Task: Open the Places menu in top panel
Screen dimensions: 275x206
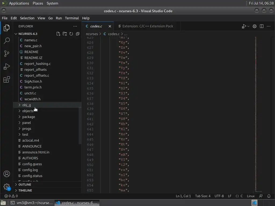Action: click(x=38, y=3)
